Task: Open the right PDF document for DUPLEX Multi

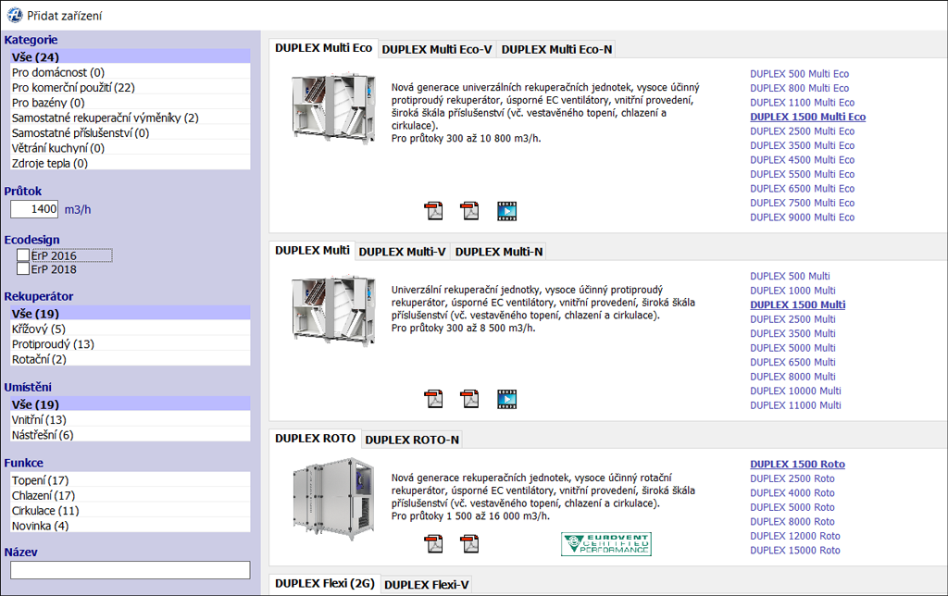Action: 469,399
